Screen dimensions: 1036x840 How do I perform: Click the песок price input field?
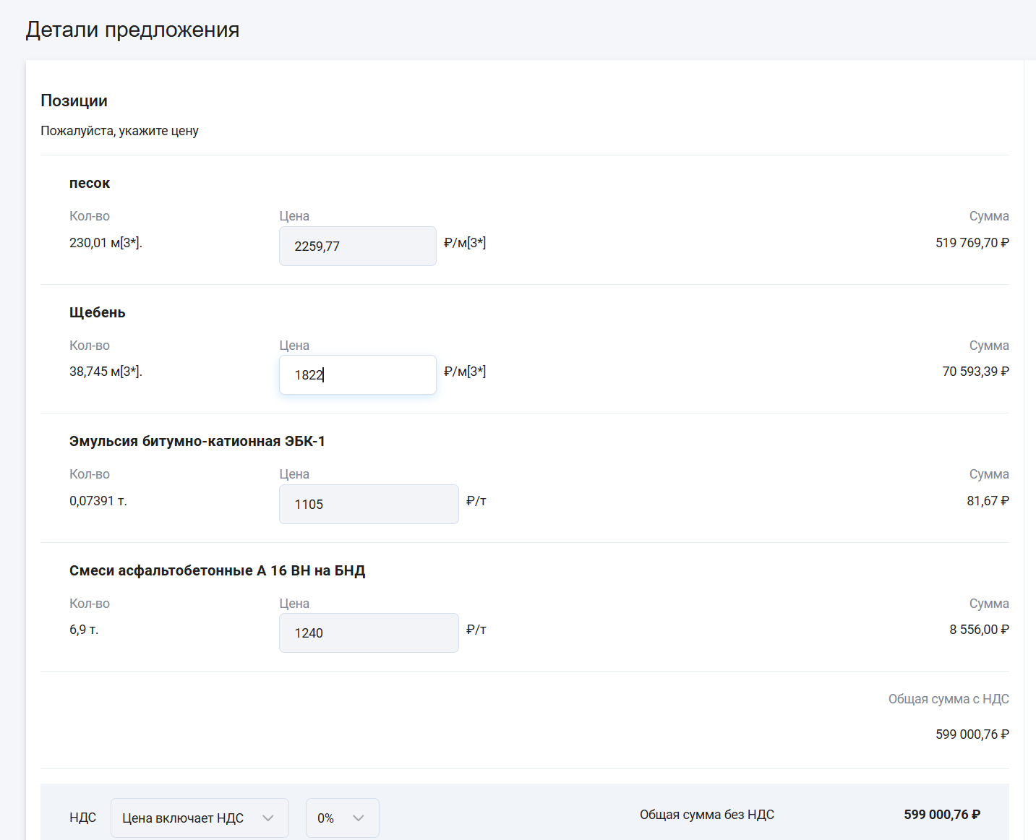[358, 246]
